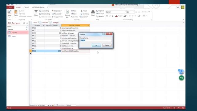Open the FILE tab
Screen dimensions: 197x111
coord(10,7)
